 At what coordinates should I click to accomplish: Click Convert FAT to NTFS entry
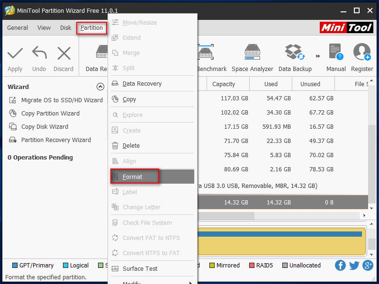(152, 238)
